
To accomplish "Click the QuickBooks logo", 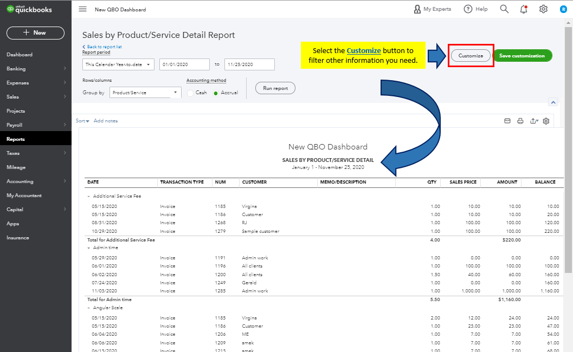I will (29, 9).
